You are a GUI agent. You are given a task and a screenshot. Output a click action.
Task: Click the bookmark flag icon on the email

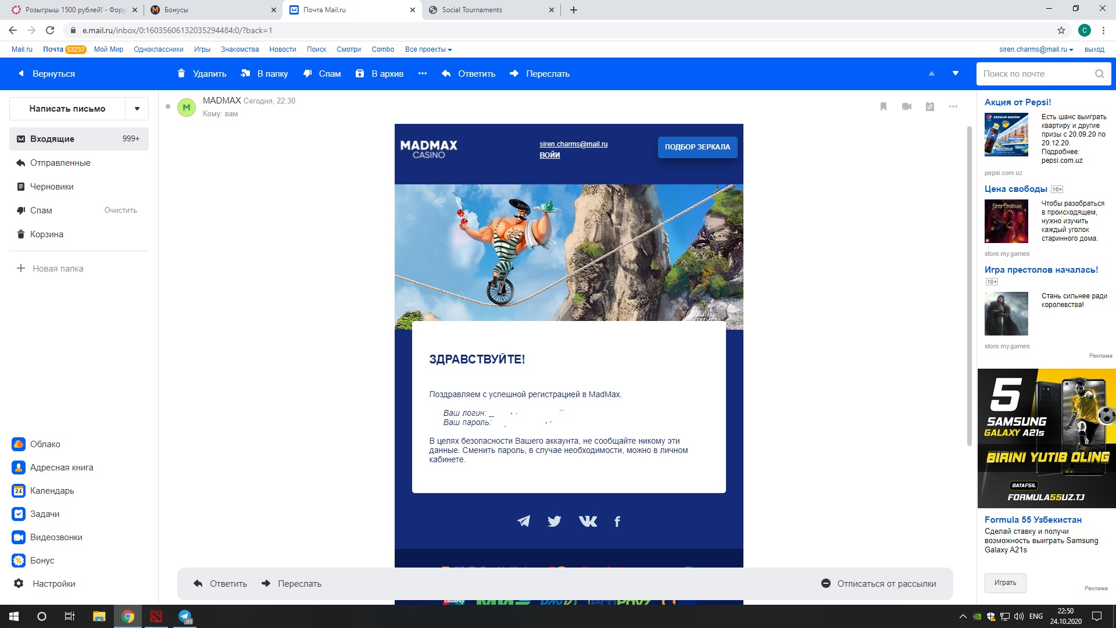coord(883,106)
